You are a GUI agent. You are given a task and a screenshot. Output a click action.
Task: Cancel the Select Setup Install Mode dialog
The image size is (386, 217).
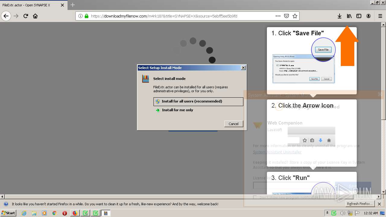point(233,124)
